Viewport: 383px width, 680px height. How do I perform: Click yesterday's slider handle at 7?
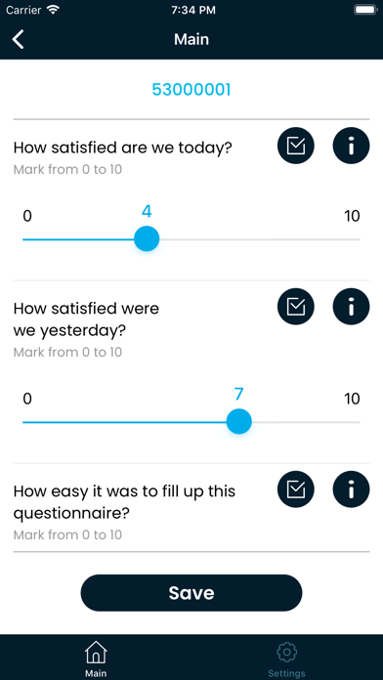pyautogui.click(x=239, y=421)
